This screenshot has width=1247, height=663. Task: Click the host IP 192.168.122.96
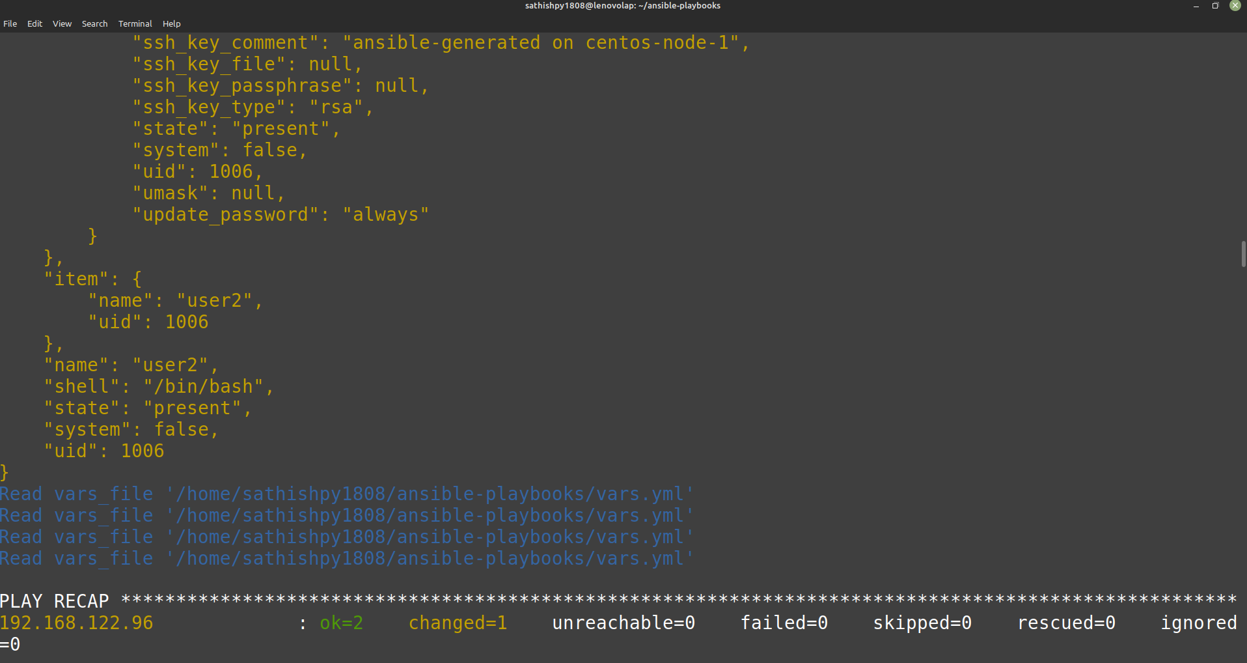point(77,623)
